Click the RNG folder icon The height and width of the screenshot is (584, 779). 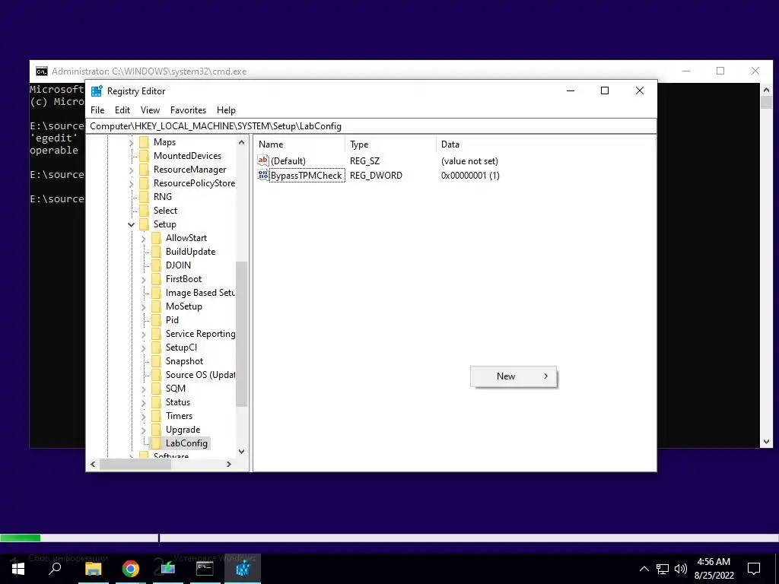click(144, 197)
